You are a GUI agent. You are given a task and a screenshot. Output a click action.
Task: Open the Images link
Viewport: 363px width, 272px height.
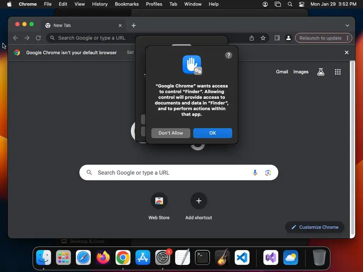tap(301, 72)
